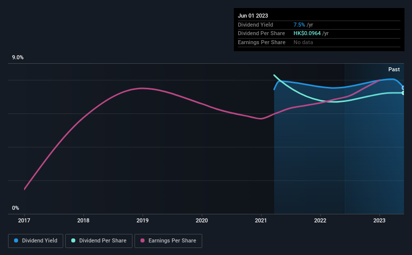The image size is (412, 255).
Task: Toggle the Dividend Yield legend button
Action: (x=36, y=241)
